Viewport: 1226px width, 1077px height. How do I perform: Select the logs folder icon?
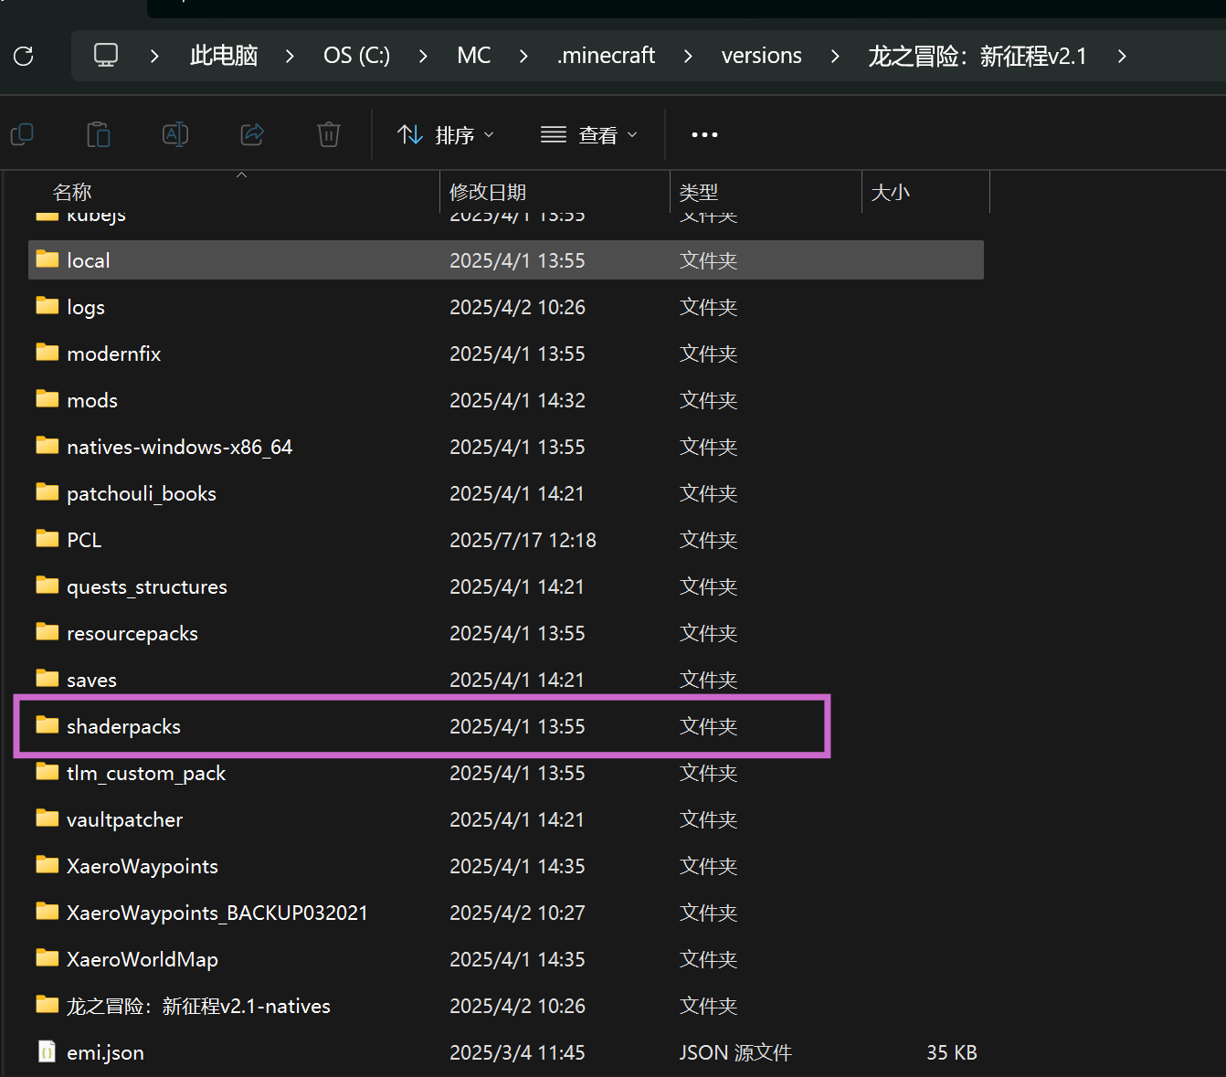coord(48,306)
